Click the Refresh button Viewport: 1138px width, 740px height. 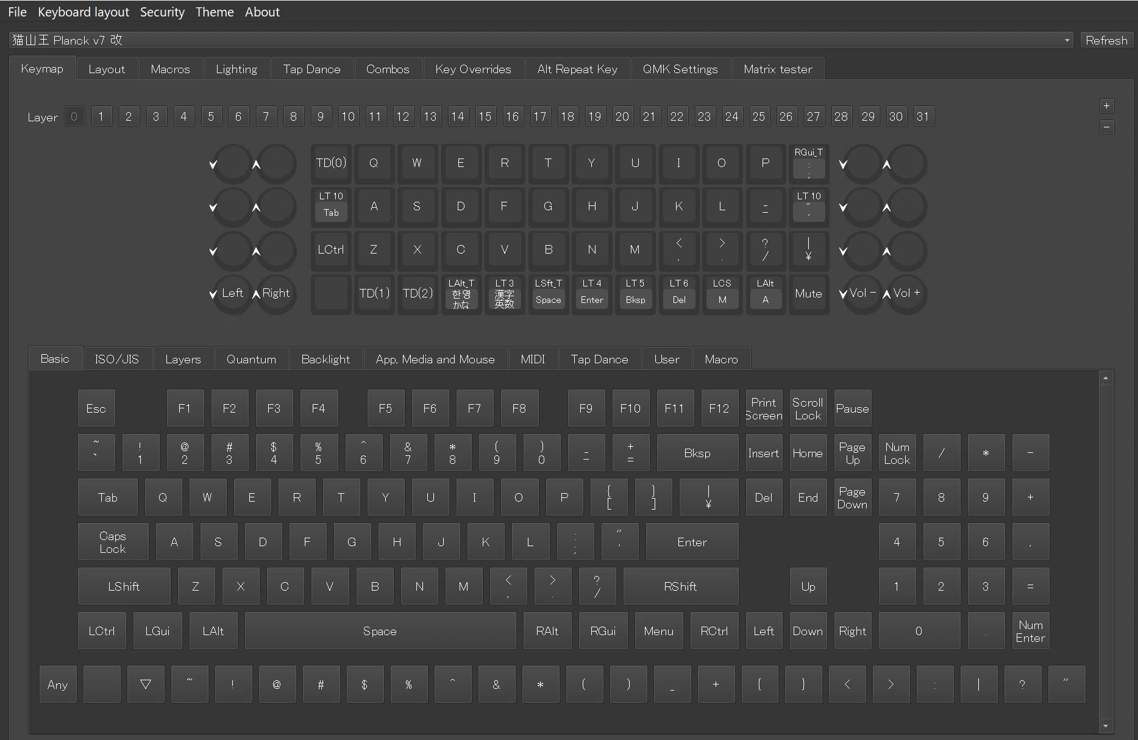tap(1106, 40)
